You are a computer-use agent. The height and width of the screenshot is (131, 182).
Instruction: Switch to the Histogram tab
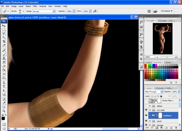(x=163, y=21)
